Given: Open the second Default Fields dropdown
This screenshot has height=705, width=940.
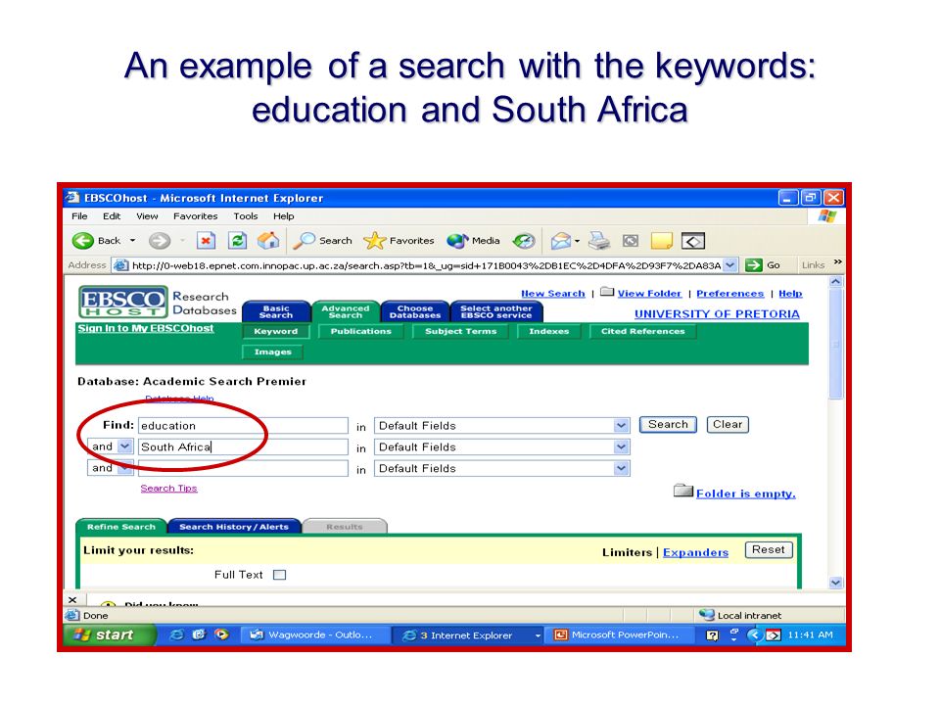Looking at the screenshot, I should [x=622, y=447].
